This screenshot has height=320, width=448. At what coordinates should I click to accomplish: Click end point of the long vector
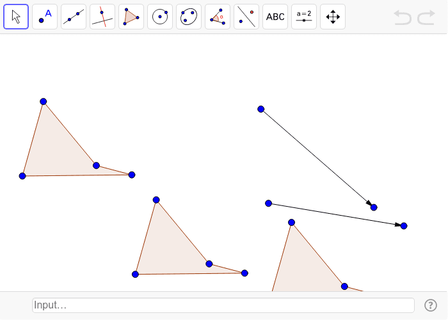click(374, 207)
